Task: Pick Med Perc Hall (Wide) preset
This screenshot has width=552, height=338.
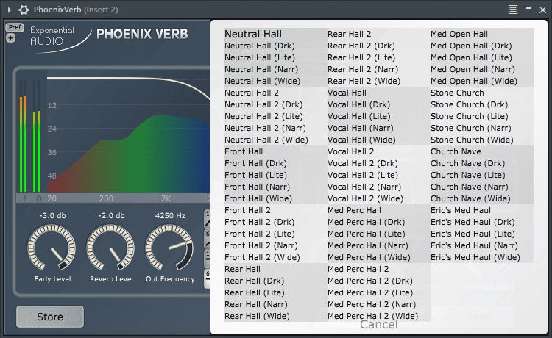Action: (369, 257)
